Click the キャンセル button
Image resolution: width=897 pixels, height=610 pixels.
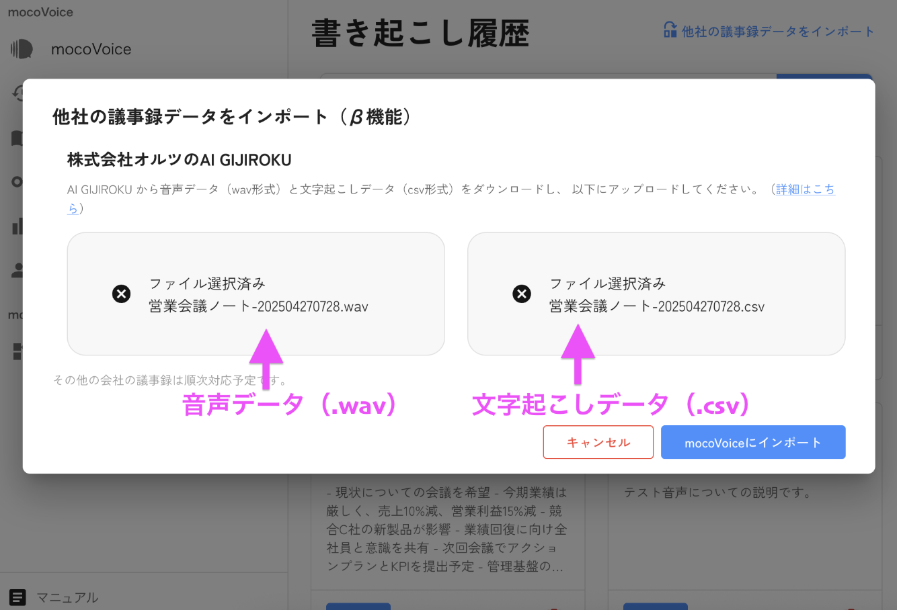coord(598,442)
